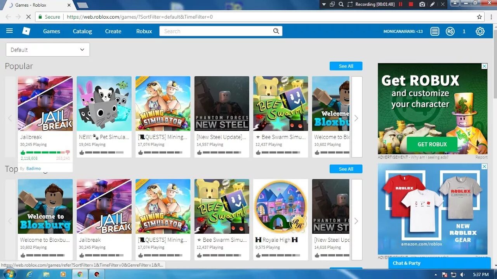
Task: Open Royale High game thumbnail
Action: click(x=281, y=206)
